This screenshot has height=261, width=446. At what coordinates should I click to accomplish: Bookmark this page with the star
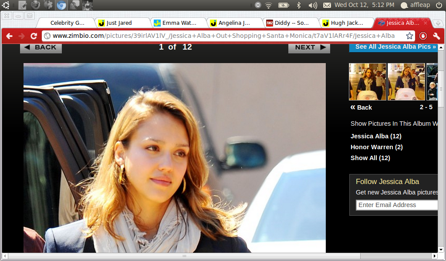[x=409, y=36]
